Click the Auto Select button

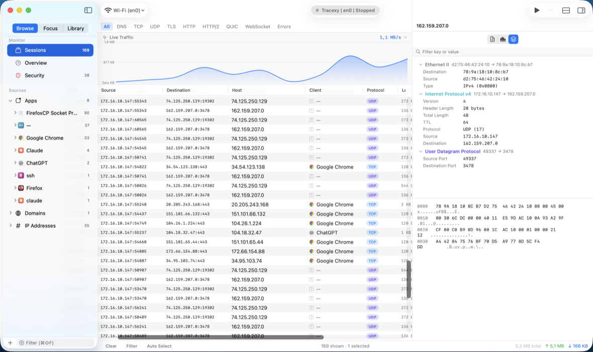coord(159,346)
